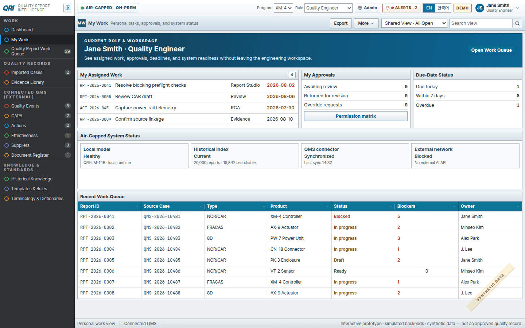Click the Quality Events circle icon
Screen dimensions: 525x328
coord(7,106)
